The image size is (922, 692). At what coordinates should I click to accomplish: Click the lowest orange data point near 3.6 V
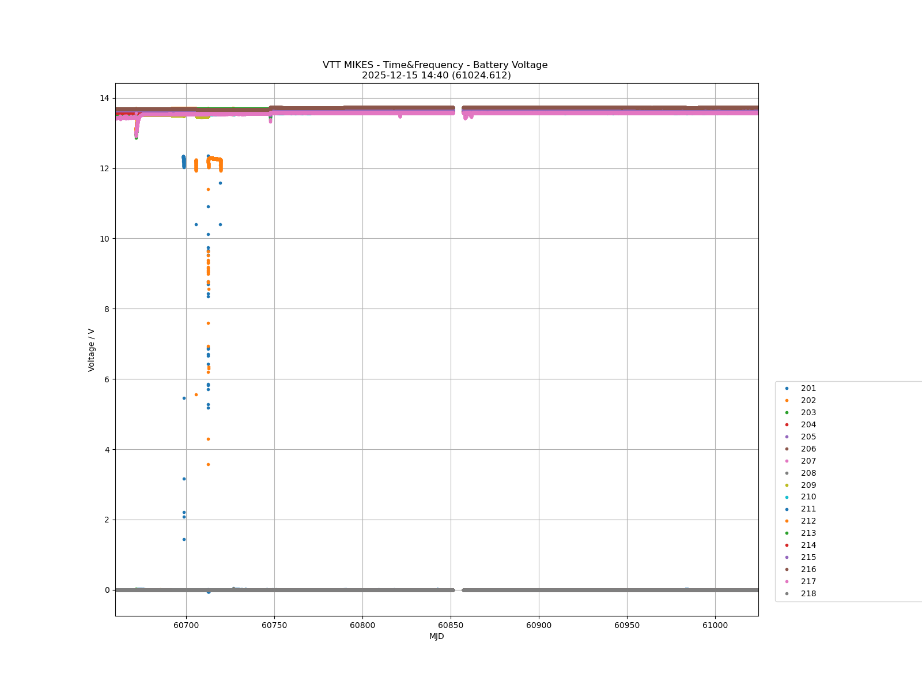[x=208, y=464]
